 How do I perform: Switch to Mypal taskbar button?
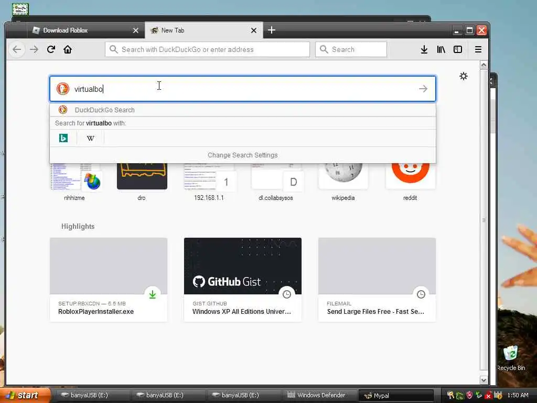[396, 395]
